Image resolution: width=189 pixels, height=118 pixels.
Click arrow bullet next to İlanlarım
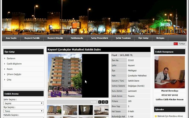coord(5,58)
